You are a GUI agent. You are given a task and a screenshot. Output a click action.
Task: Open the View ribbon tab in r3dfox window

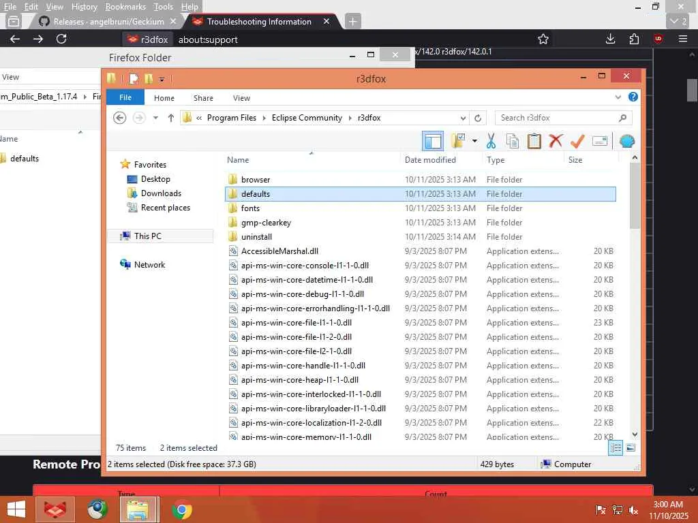(242, 98)
